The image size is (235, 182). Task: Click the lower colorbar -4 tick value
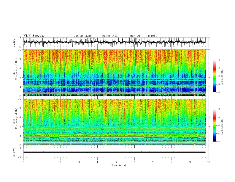(219, 117)
